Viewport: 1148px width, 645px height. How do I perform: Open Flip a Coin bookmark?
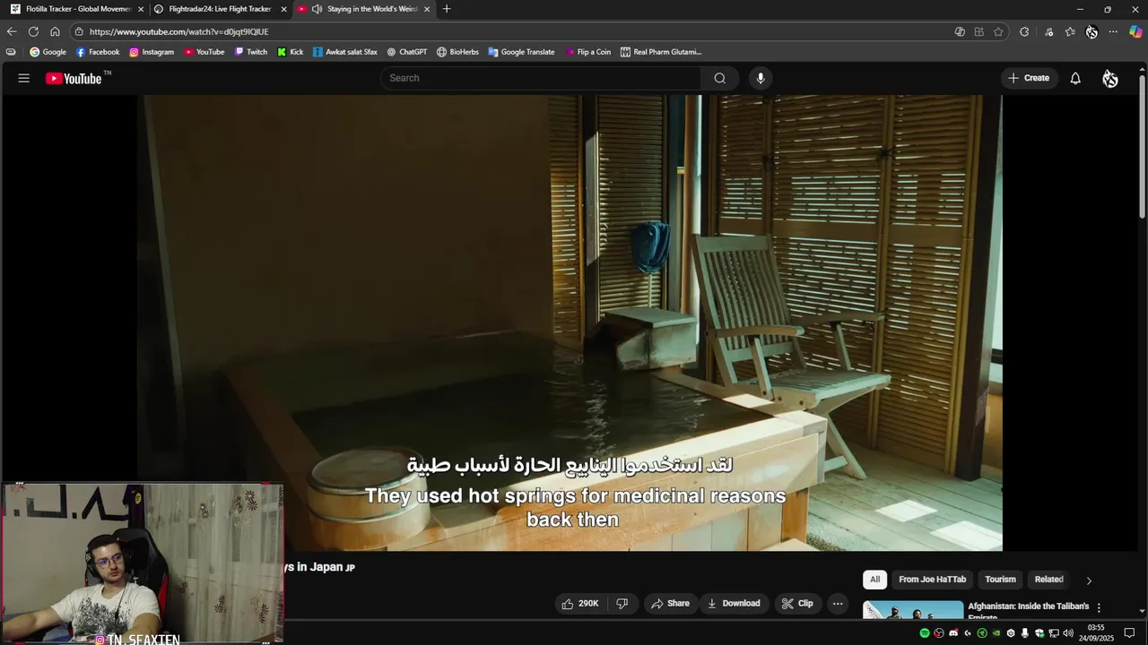point(588,52)
